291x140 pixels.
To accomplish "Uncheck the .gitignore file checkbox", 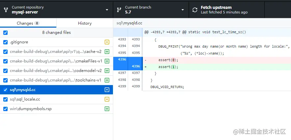I will (5, 42).
